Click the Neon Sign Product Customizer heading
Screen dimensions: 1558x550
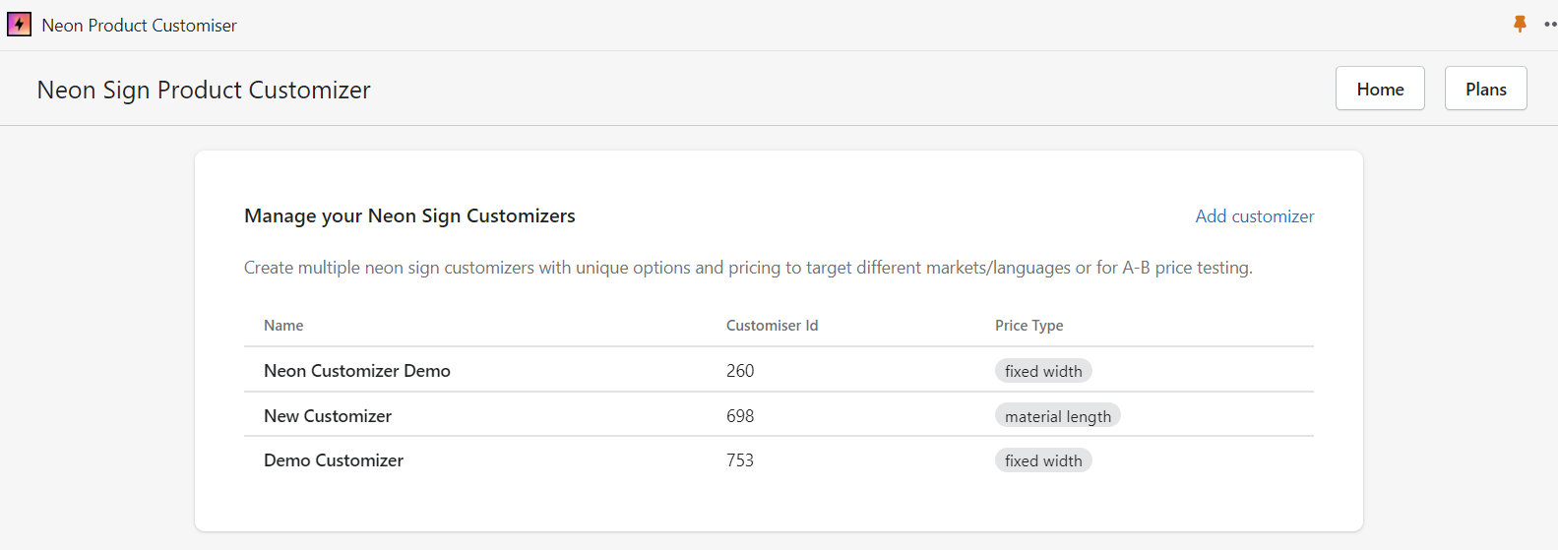204,90
